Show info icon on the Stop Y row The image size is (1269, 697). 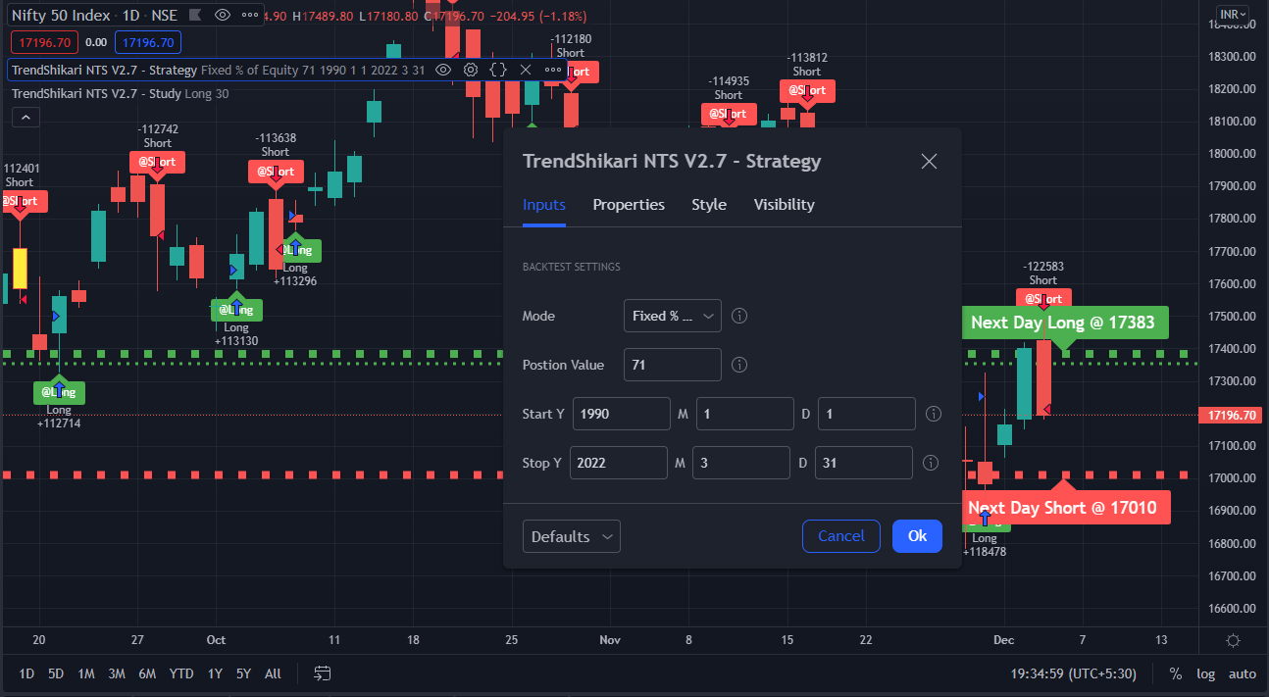pyautogui.click(x=932, y=463)
